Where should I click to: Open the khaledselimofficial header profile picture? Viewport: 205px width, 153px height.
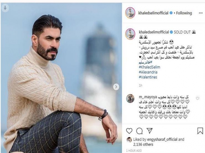[x=130, y=13]
